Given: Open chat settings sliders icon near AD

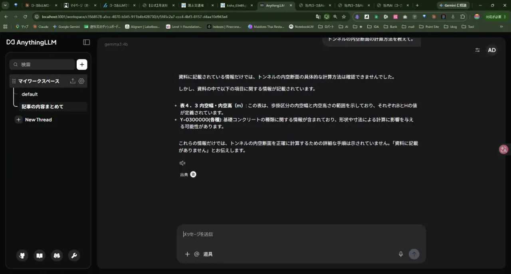Looking at the screenshot, I should coord(477,50).
